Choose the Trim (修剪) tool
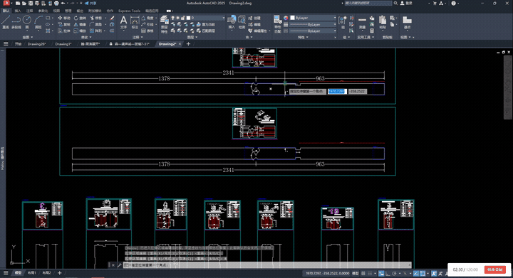513x278 pixels. [x=96, y=18]
